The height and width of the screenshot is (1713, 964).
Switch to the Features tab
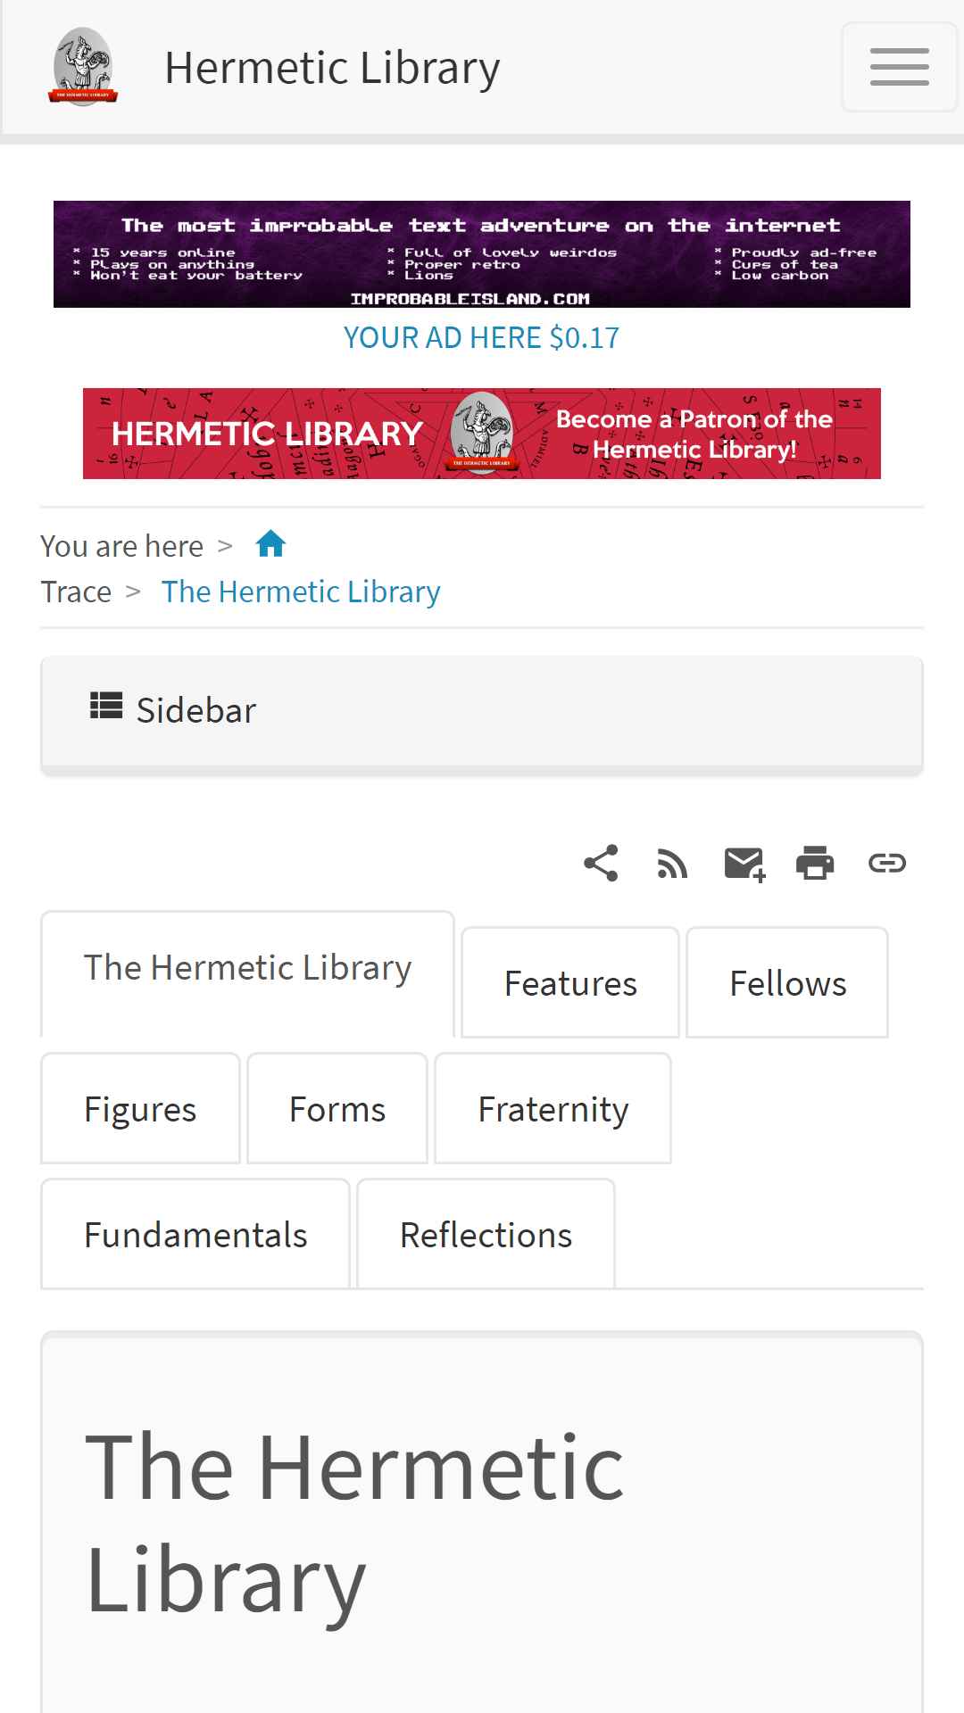[570, 983]
